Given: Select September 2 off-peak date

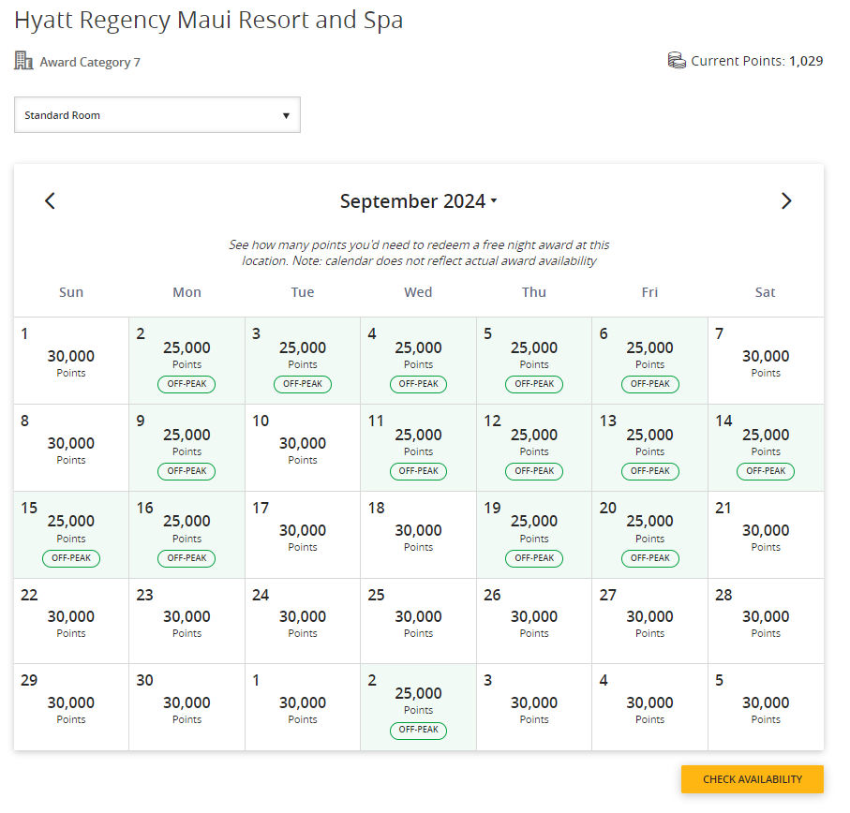Looking at the screenshot, I should click(x=187, y=361).
